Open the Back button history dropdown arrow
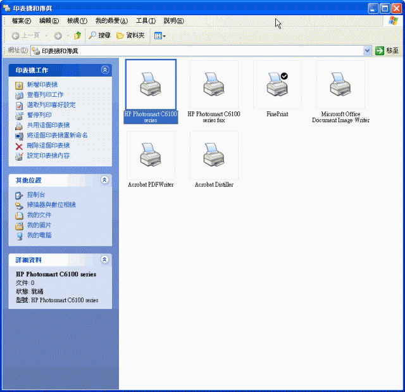 pyautogui.click(x=46, y=35)
